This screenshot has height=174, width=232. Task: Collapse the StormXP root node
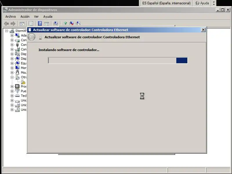(6, 31)
